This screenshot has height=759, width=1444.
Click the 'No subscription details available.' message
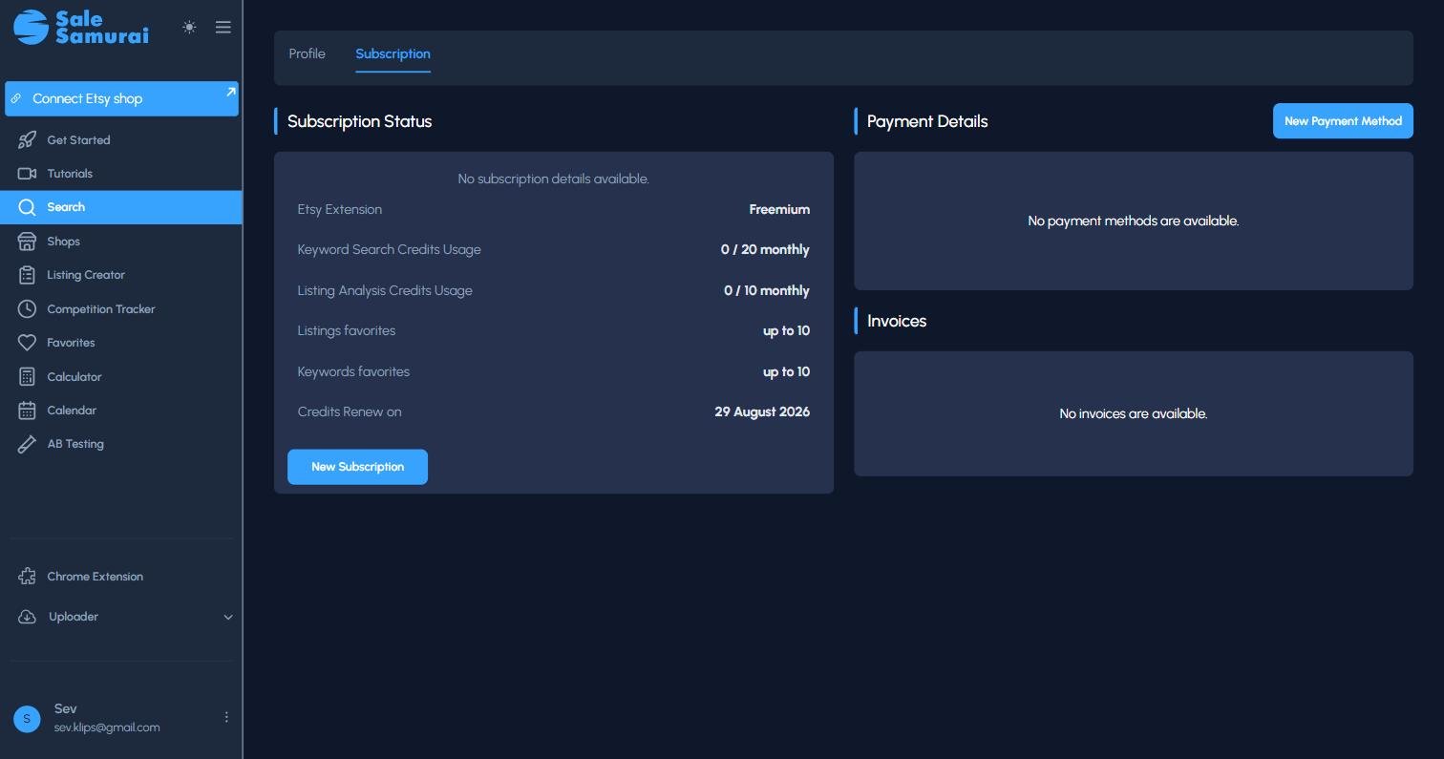coord(553,179)
